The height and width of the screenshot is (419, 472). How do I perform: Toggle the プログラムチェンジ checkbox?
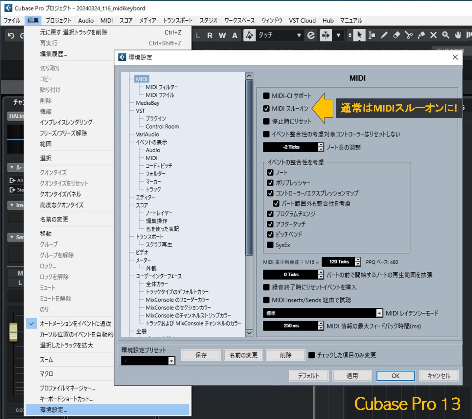(x=270, y=214)
